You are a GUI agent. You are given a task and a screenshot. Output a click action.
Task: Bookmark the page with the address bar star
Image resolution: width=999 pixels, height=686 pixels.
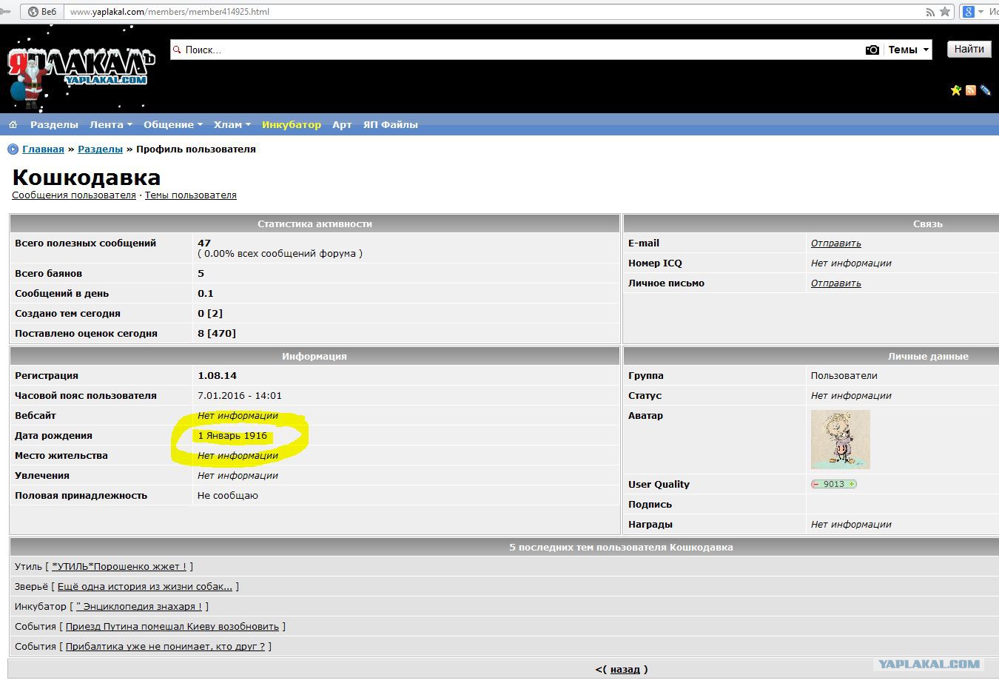(945, 12)
